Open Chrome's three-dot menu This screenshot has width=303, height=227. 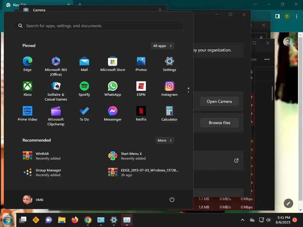click(296, 17)
